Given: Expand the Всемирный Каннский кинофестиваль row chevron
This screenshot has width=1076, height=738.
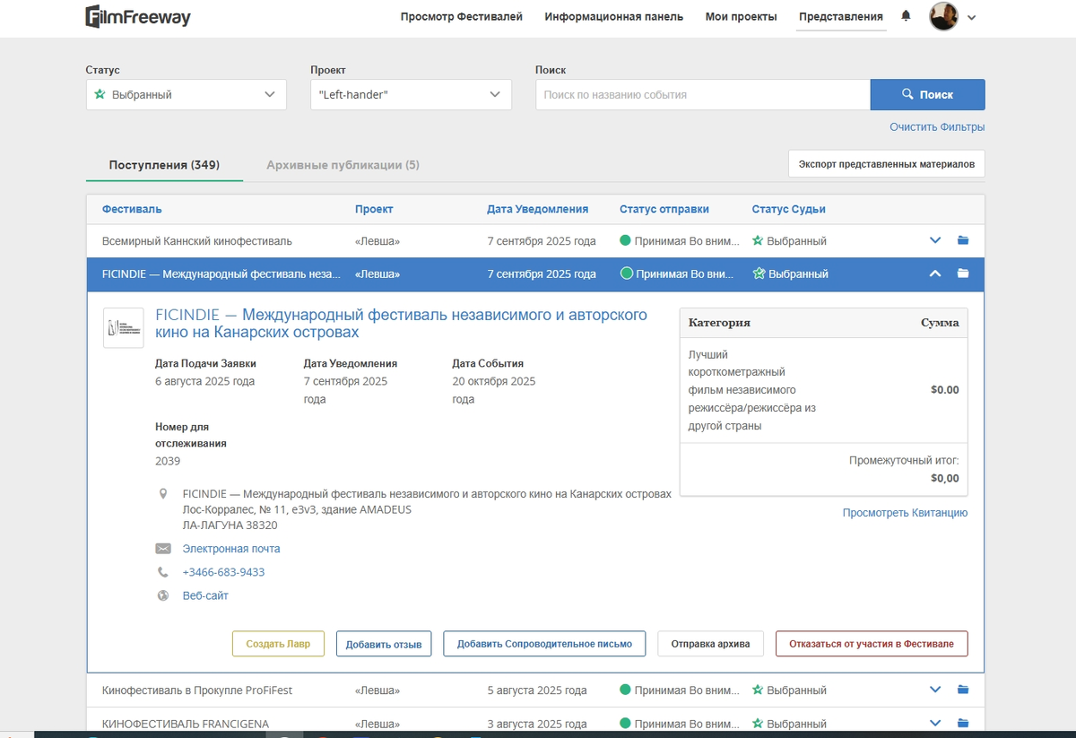Looking at the screenshot, I should click(x=935, y=240).
